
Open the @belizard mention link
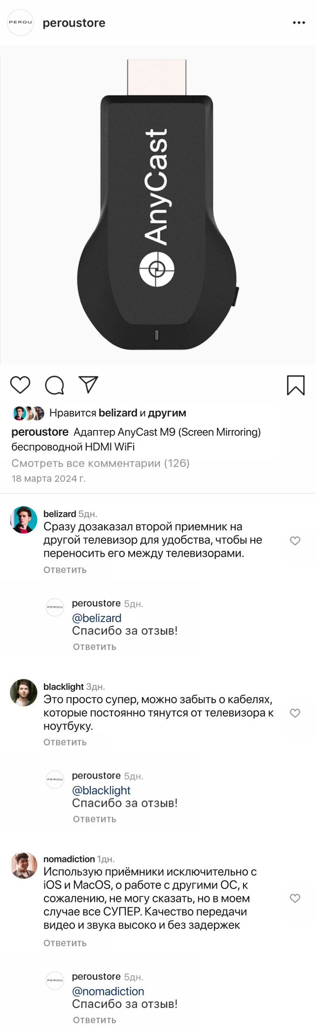pyautogui.click(x=97, y=618)
